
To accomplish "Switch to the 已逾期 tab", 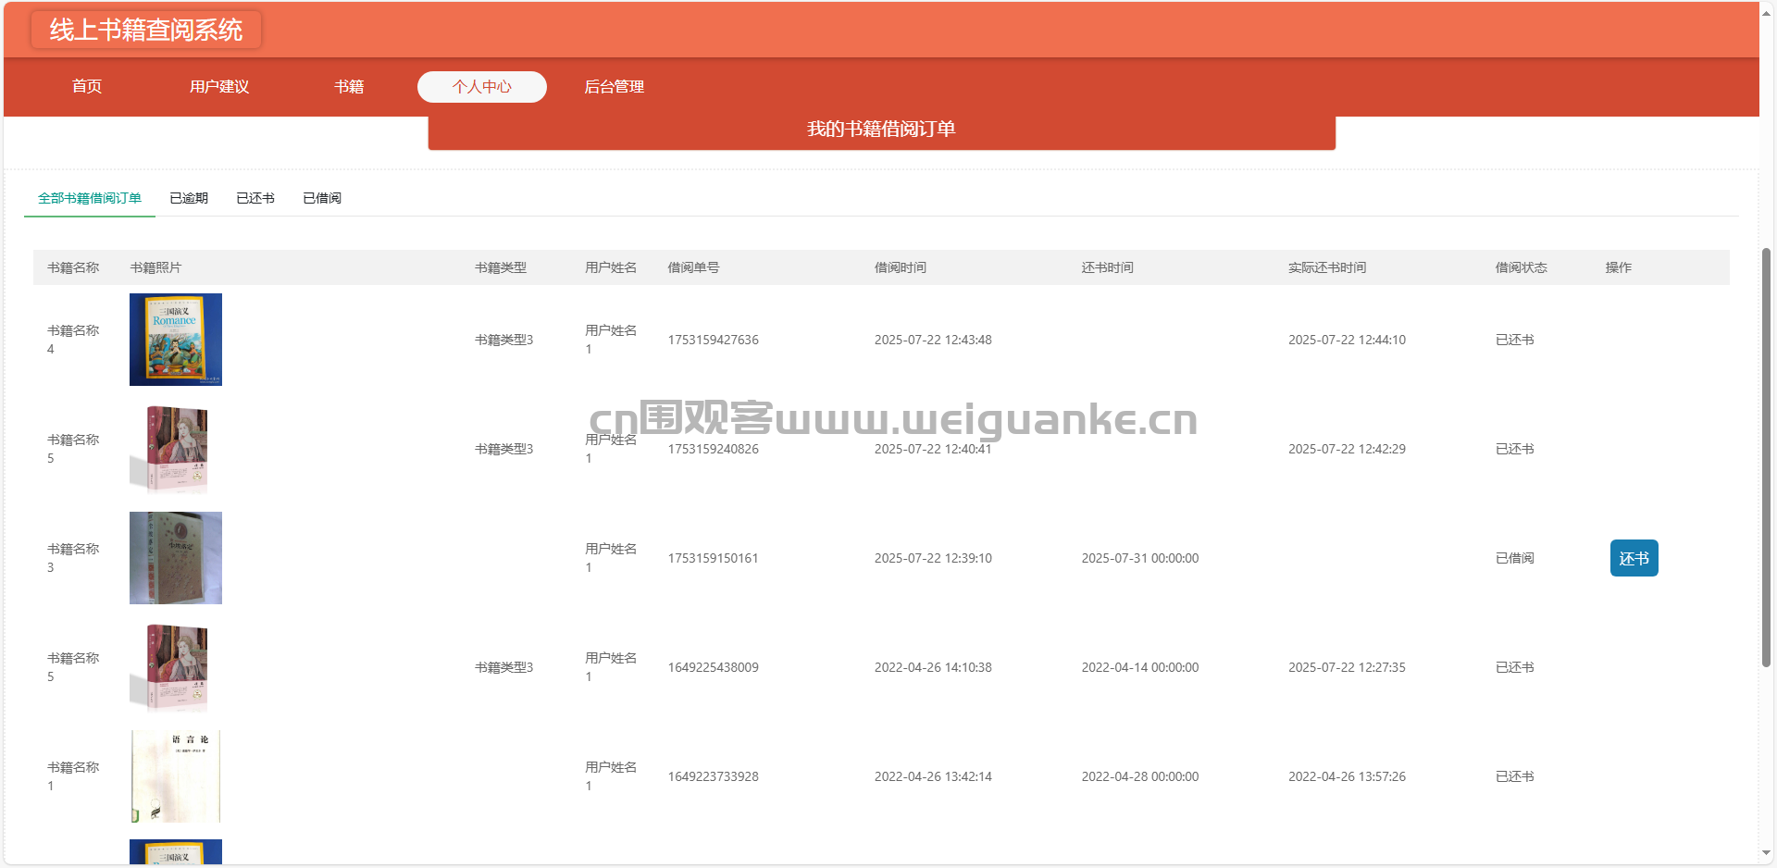I will [x=189, y=198].
